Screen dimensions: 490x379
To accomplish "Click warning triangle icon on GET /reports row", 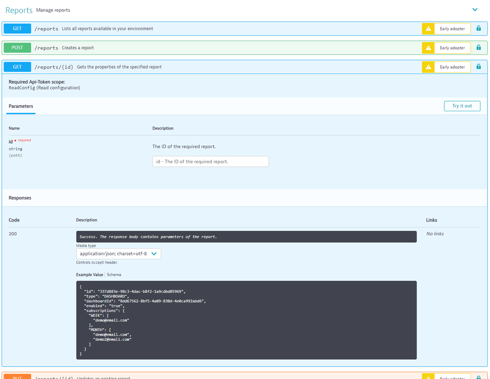I will point(428,29).
